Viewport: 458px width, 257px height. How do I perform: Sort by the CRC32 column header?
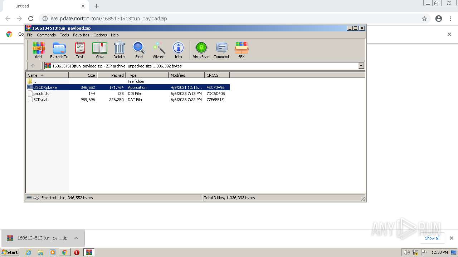(x=217, y=75)
